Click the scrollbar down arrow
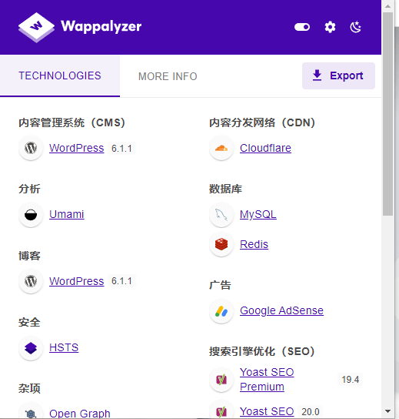The width and height of the screenshot is (399, 419). point(387,411)
